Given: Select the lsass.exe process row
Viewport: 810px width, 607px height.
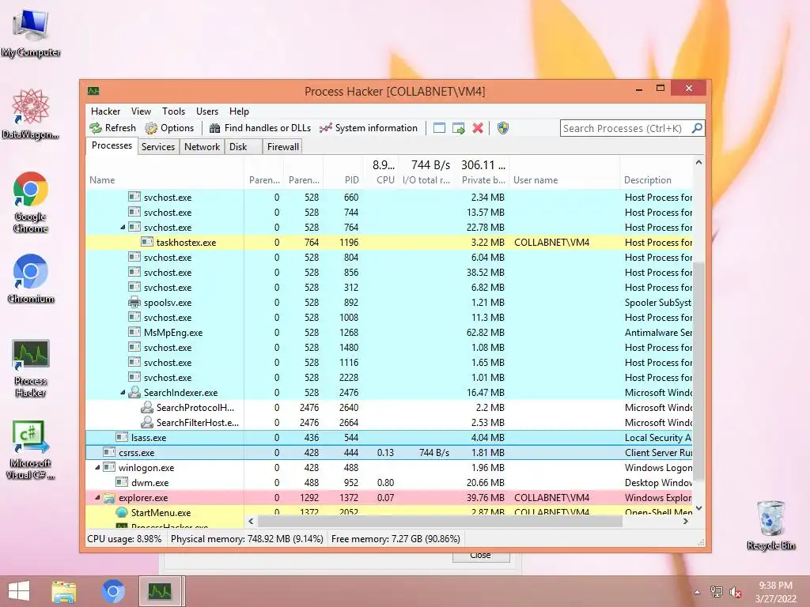Looking at the screenshot, I should pyautogui.click(x=389, y=438).
